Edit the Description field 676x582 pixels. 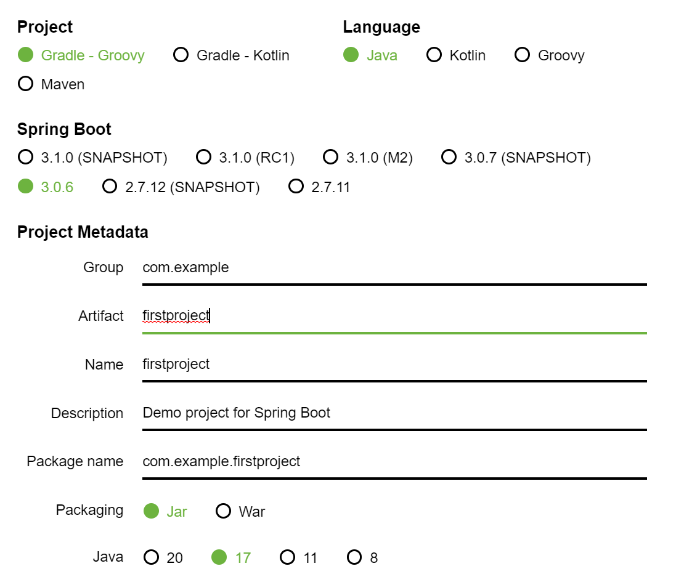pos(394,413)
